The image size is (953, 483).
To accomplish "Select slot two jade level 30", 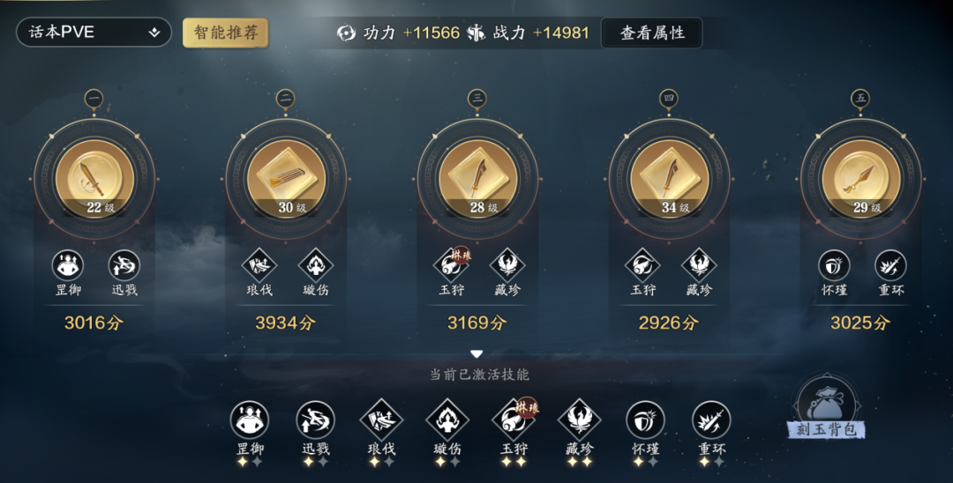I will pyautogui.click(x=286, y=179).
